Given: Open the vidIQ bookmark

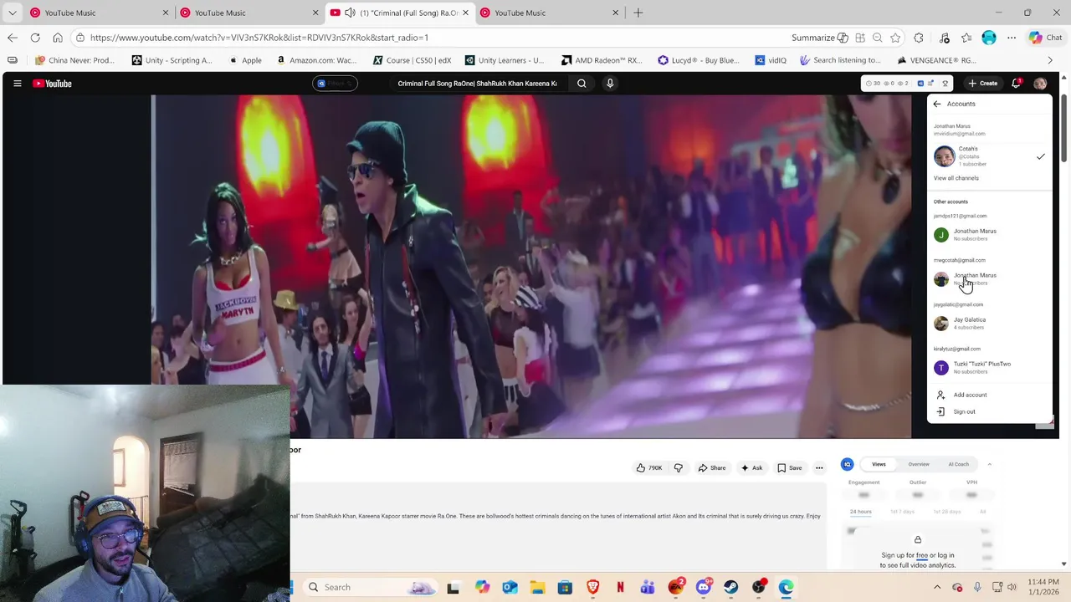Looking at the screenshot, I should 771,60.
